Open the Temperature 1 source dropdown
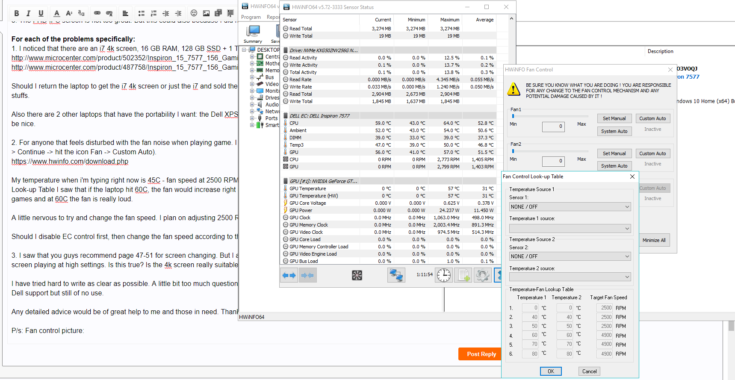 570,228
